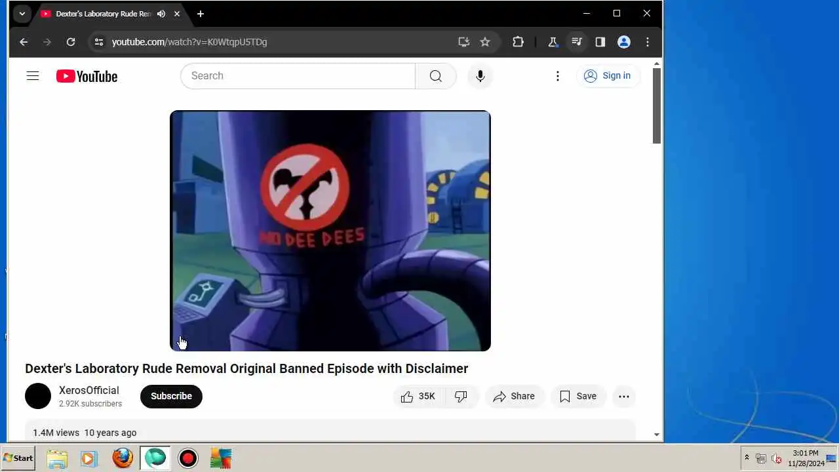This screenshot has height=472, width=839.
Task: Open muted volume tray icon
Action: 777,458
